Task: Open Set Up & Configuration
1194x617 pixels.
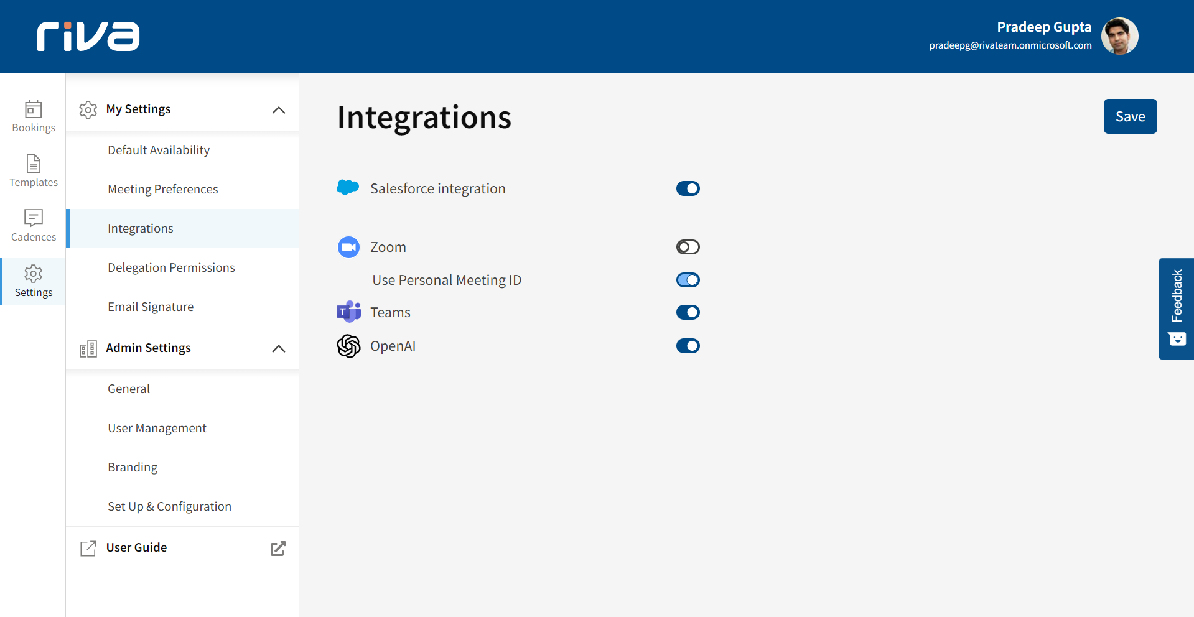Action: [x=182, y=506]
